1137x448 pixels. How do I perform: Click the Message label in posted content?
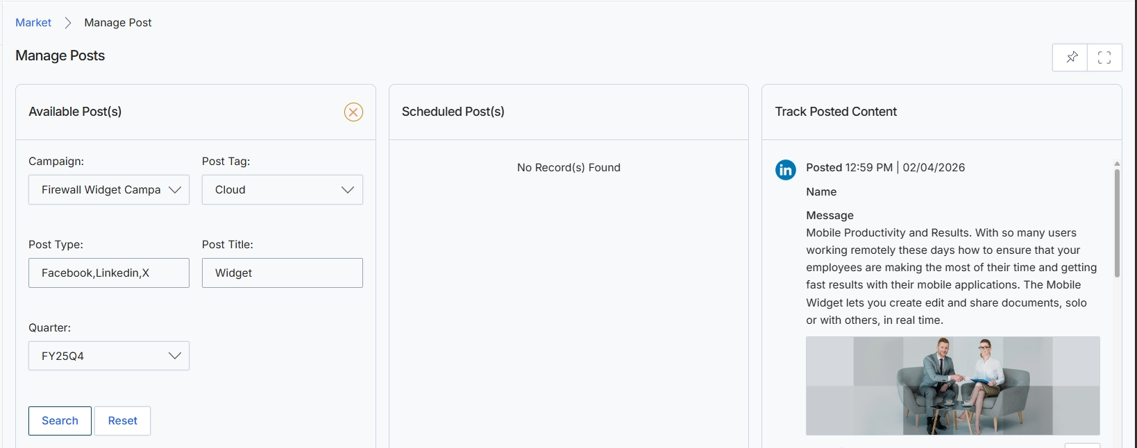tap(829, 216)
